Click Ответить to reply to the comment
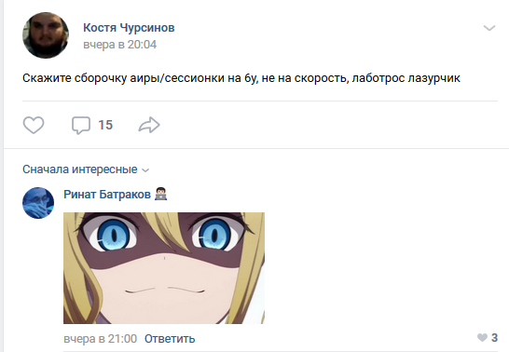Viewport: 509px width, 352px height. tap(170, 339)
